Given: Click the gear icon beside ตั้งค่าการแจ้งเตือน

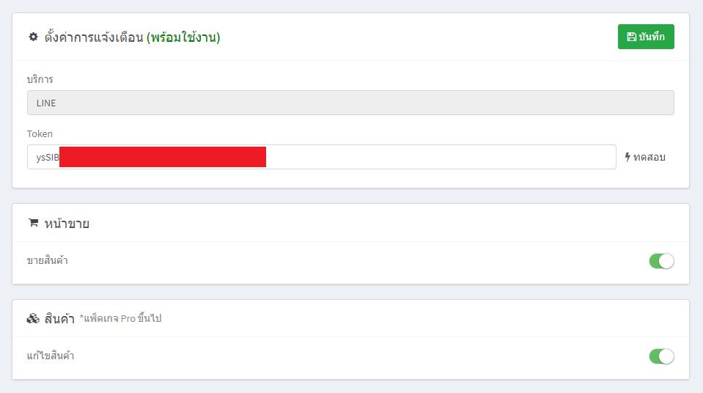Looking at the screenshot, I should click(x=33, y=37).
